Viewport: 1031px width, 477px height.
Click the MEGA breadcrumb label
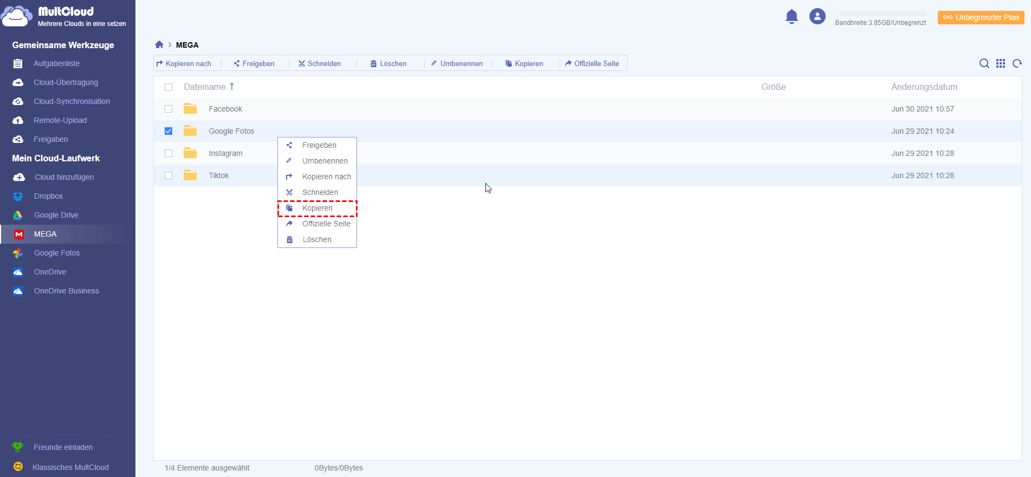(x=187, y=45)
